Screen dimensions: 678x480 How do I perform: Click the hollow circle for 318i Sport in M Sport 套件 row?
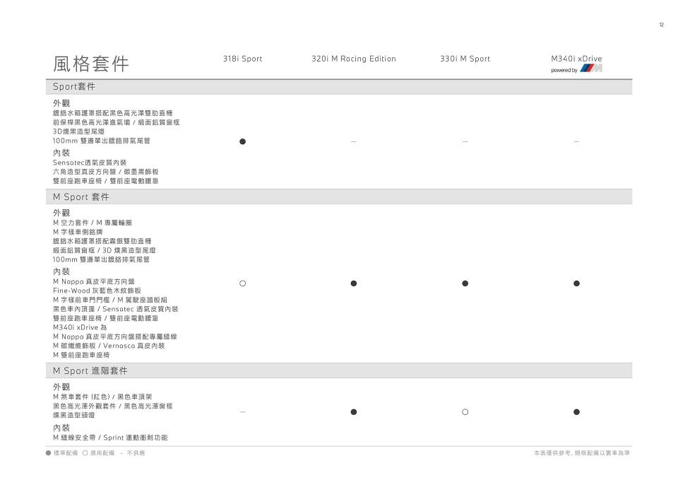242,283
